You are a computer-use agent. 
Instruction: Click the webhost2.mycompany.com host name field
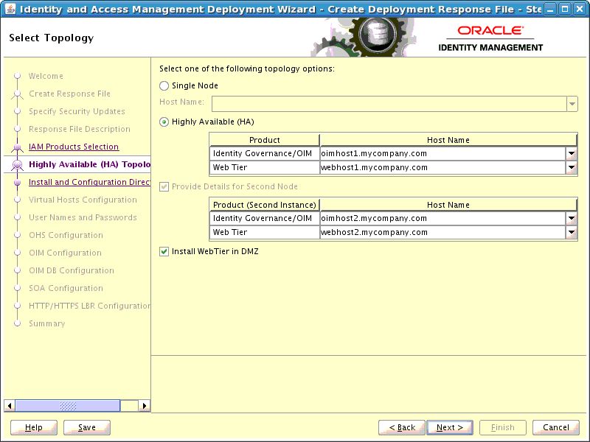coord(443,233)
